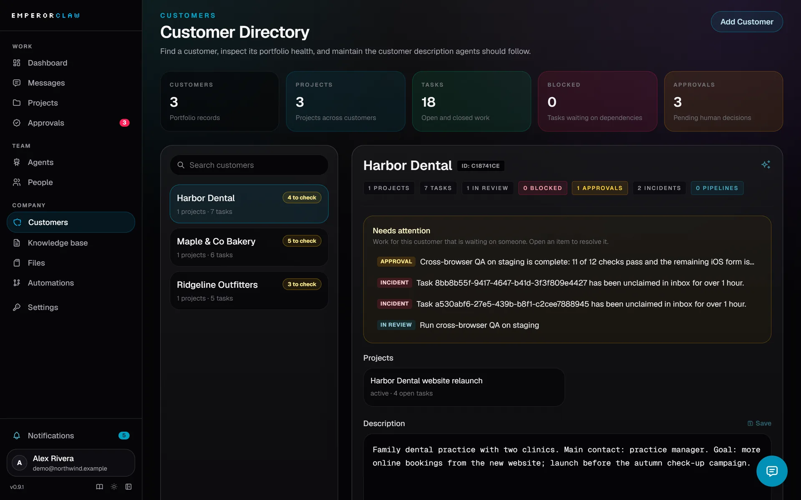Click the AI sparkle icon beside Harbor Dental
The image size is (801, 500).
point(766,165)
